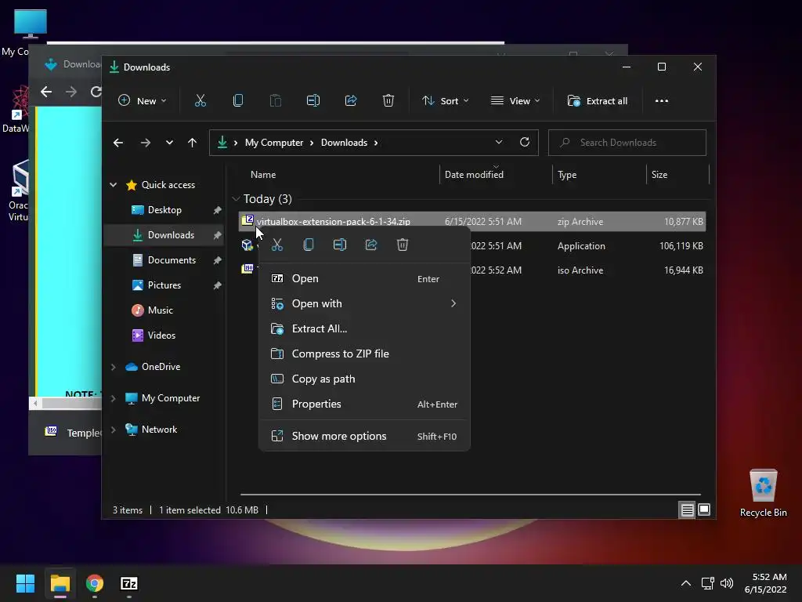This screenshot has height=602, width=802.
Task: Expand the My Computer tree node
Action: click(x=114, y=397)
